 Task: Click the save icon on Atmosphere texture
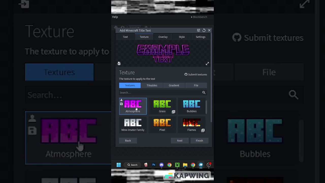[x=121, y=104]
